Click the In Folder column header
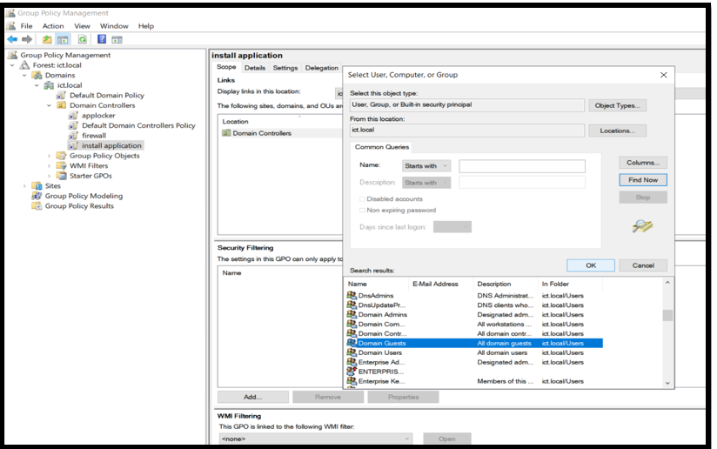This screenshot has height=449, width=717. [570, 284]
